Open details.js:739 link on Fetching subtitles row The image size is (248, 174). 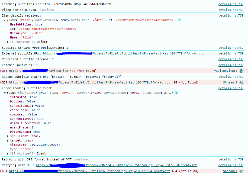(231, 4)
